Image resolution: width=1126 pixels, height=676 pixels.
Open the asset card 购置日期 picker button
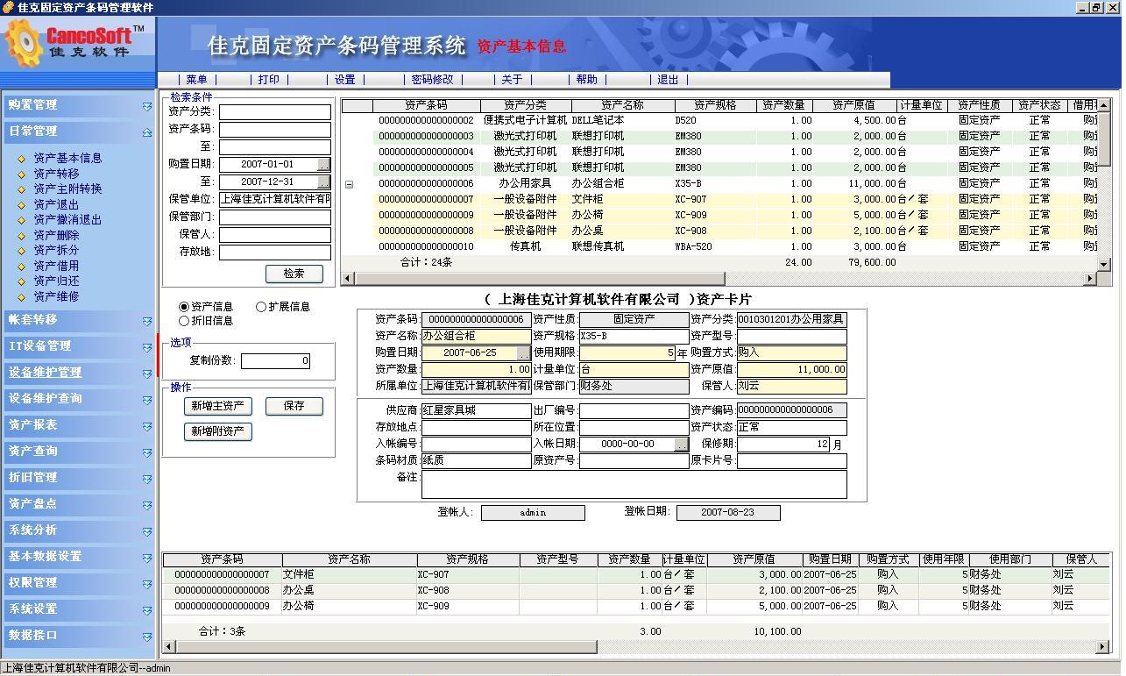pos(523,353)
